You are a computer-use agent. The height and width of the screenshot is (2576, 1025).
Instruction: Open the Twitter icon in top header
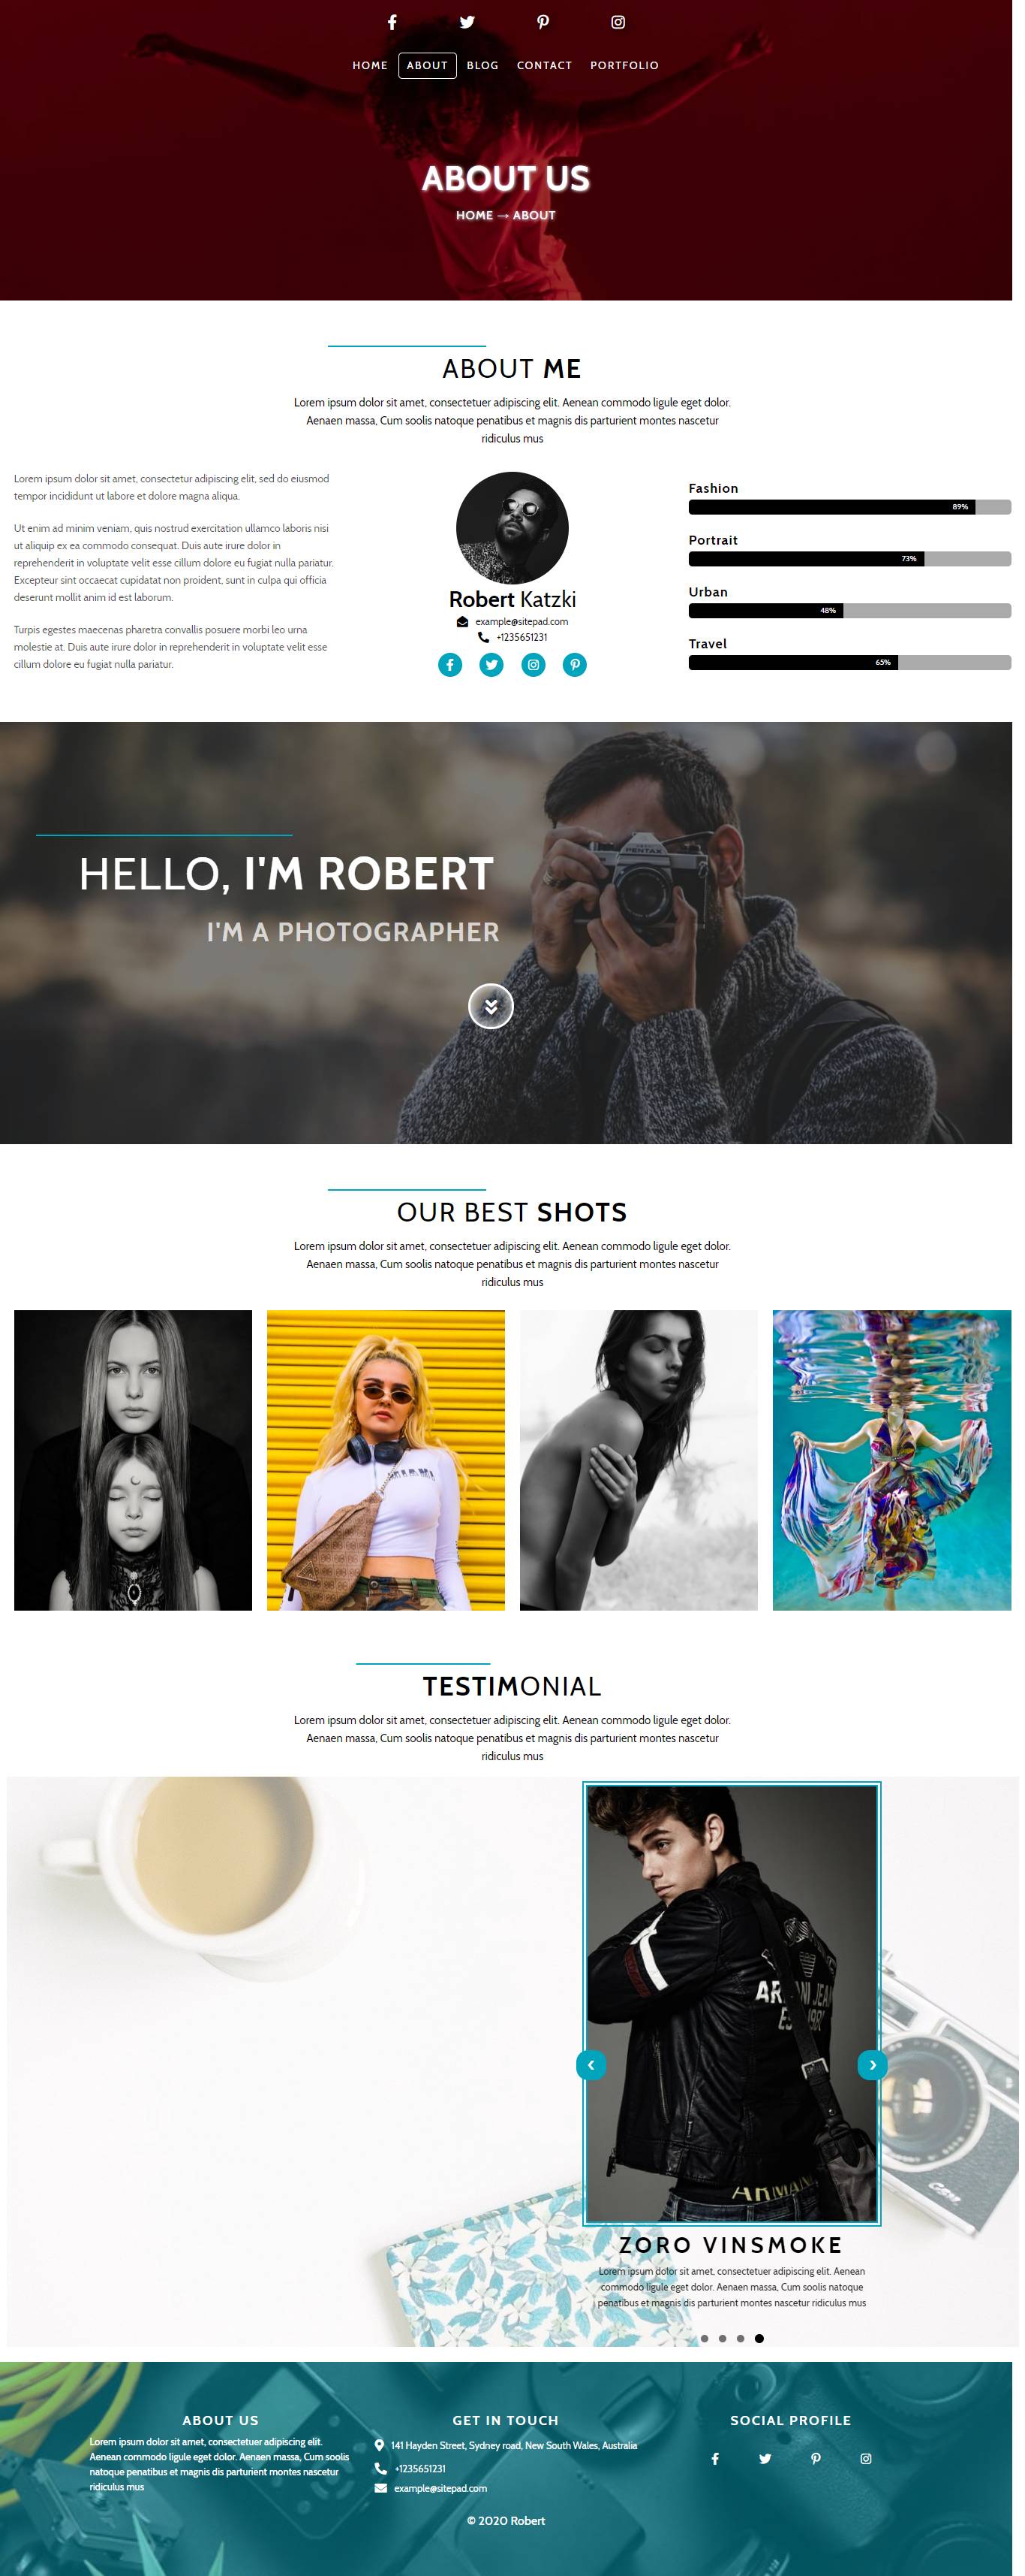point(467,22)
